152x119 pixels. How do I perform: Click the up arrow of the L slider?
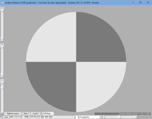2,83
